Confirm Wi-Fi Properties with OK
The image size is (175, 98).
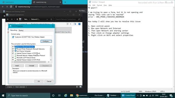point(39,81)
